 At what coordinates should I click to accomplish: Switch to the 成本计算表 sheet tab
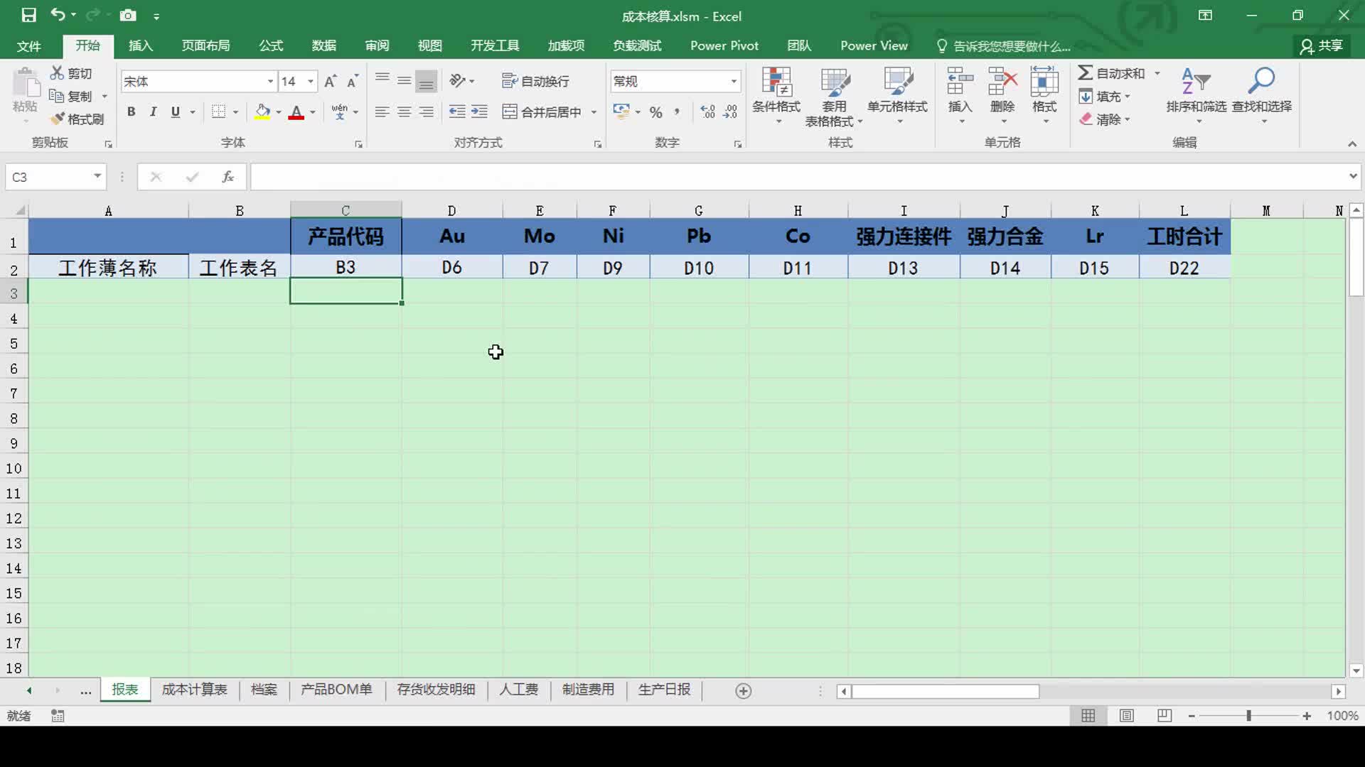coord(194,690)
